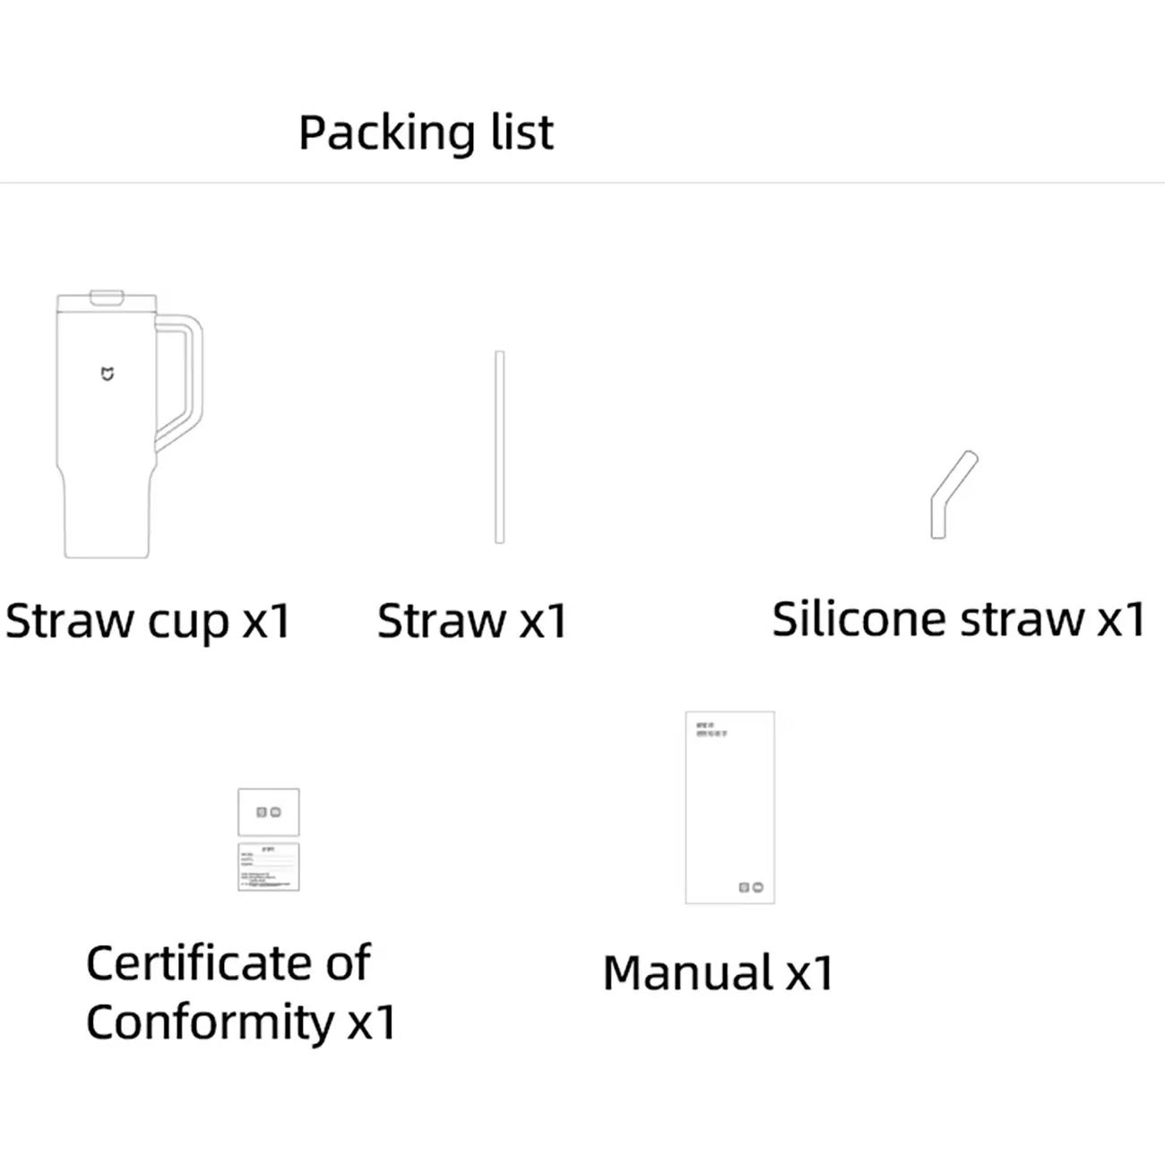Click the flip tab on the cup lid
This screenshot has height=1165, width=1165.
click(107, 297)
